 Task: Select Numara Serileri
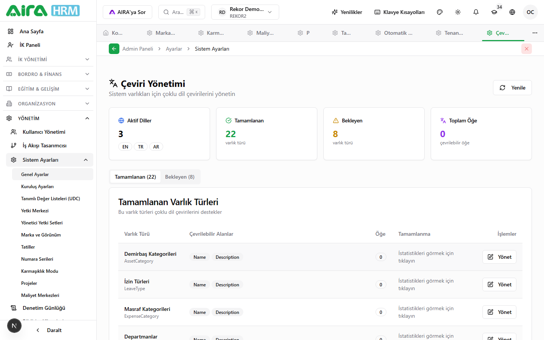(53, 259)
